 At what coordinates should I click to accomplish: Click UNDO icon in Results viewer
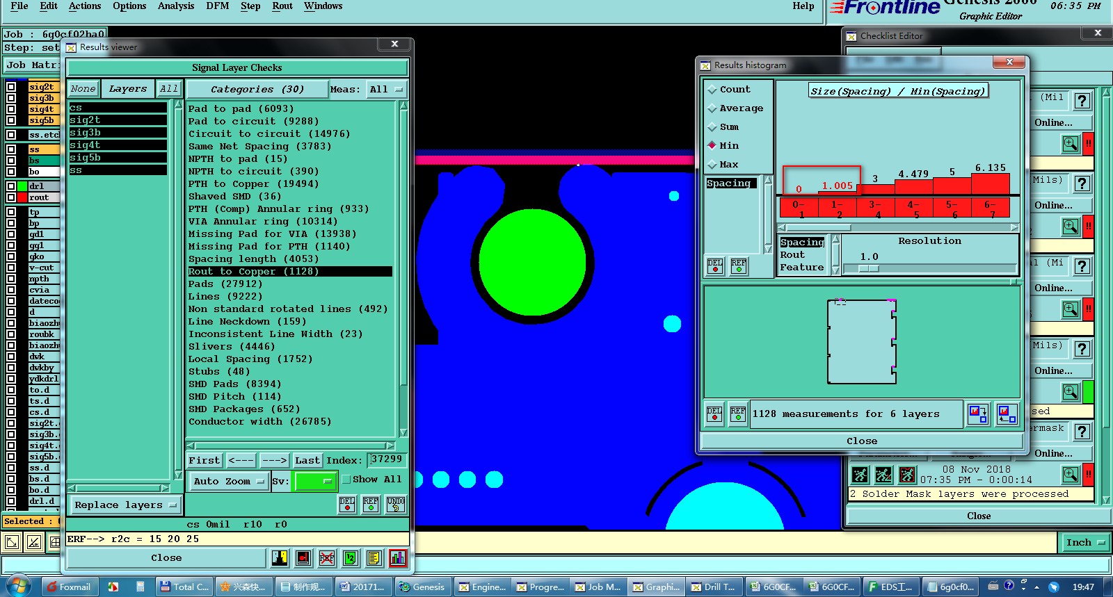(395, 505)
